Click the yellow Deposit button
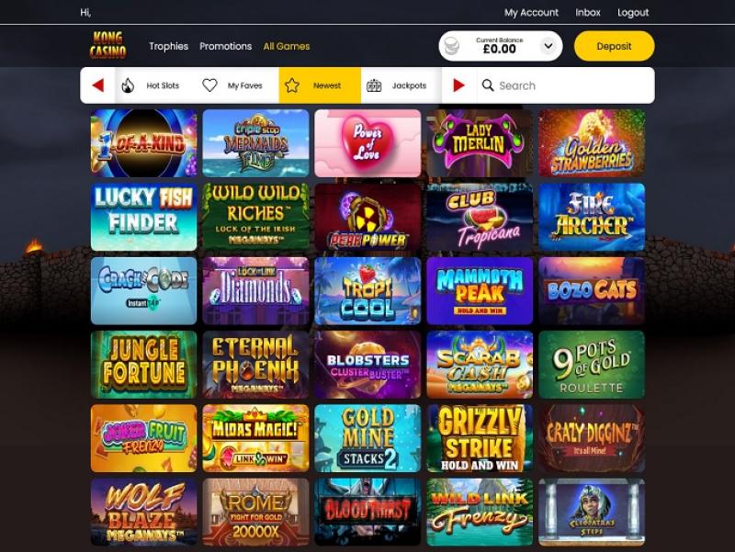This screenshot has width=735, height=552. pyautogui.click(x=614, y=46)
